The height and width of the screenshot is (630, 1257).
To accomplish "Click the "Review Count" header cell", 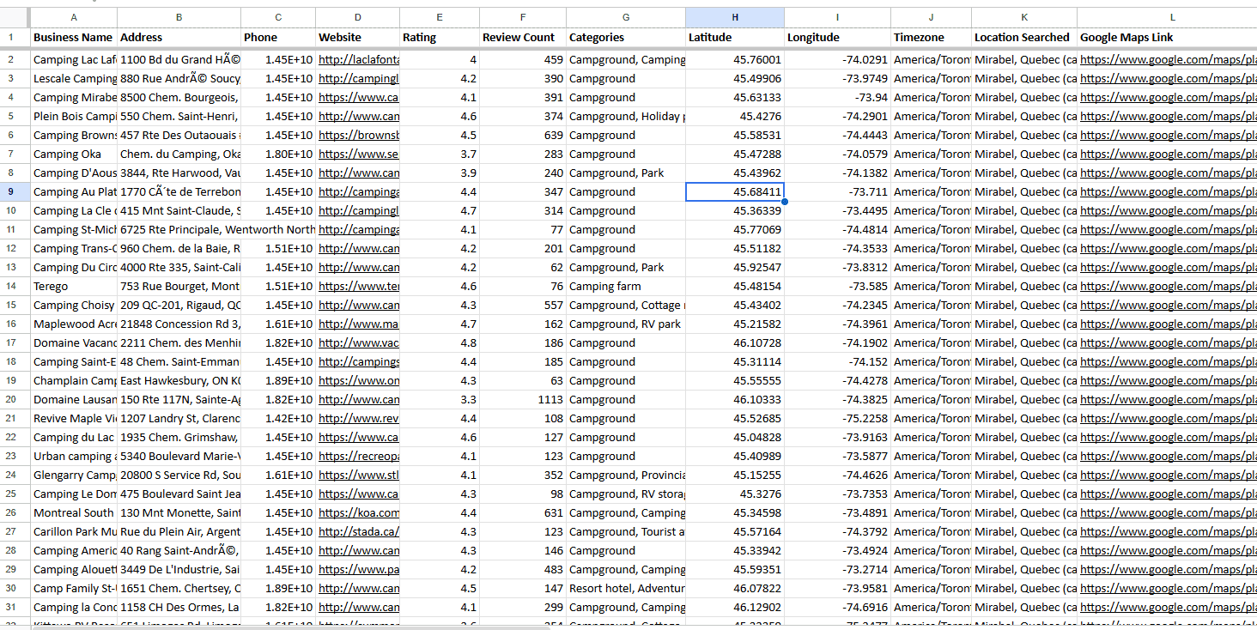I will pos(523,38).
